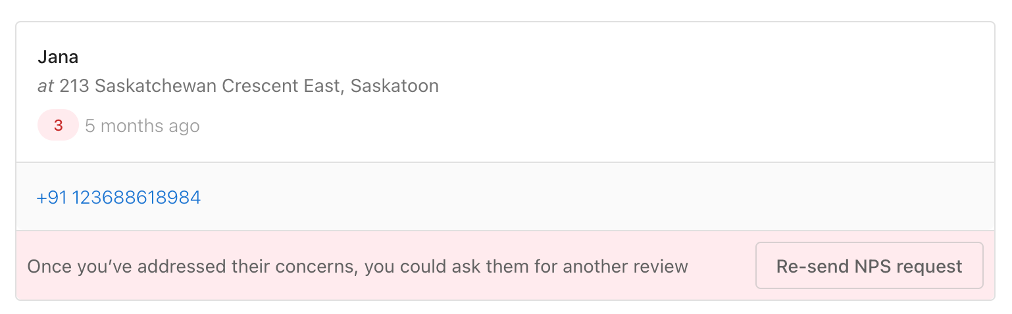This screenshot has height=314, width=1012.
Task: Click the Re-send NPS request button
Action: pyautogui.click(x=869, y=265)
